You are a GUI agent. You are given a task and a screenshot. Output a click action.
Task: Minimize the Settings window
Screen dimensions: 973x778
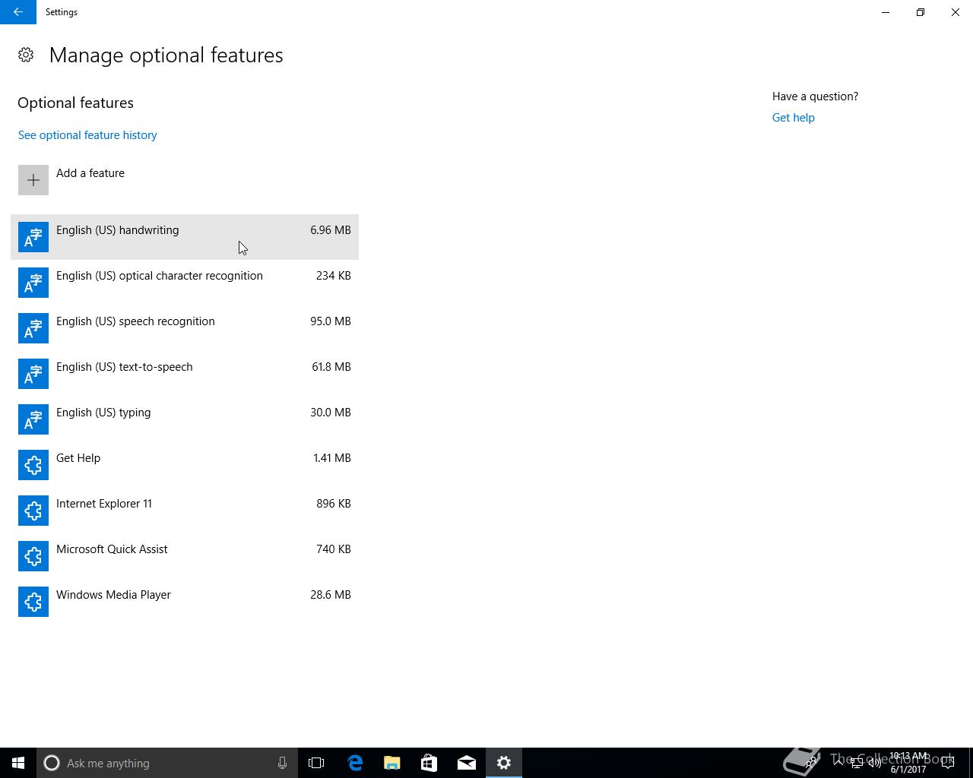pos(886,12)
